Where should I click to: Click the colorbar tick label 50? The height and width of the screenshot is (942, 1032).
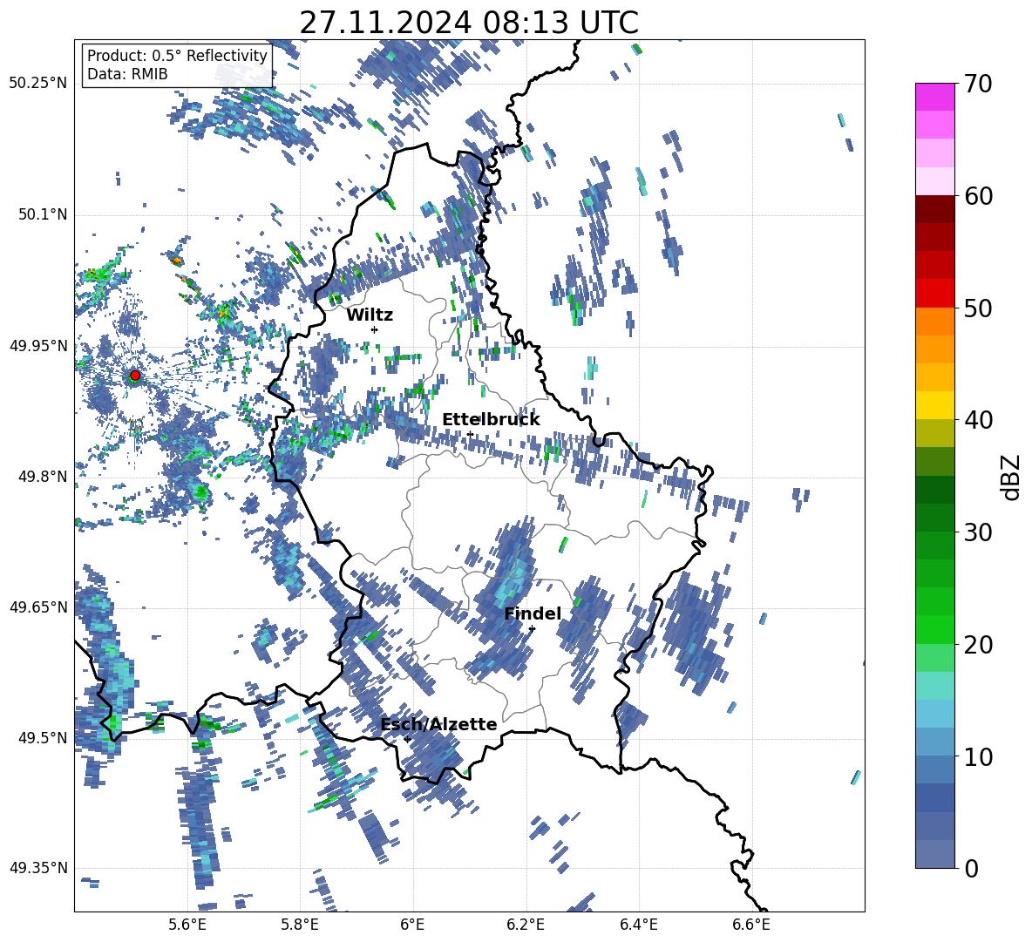[979, 308]
